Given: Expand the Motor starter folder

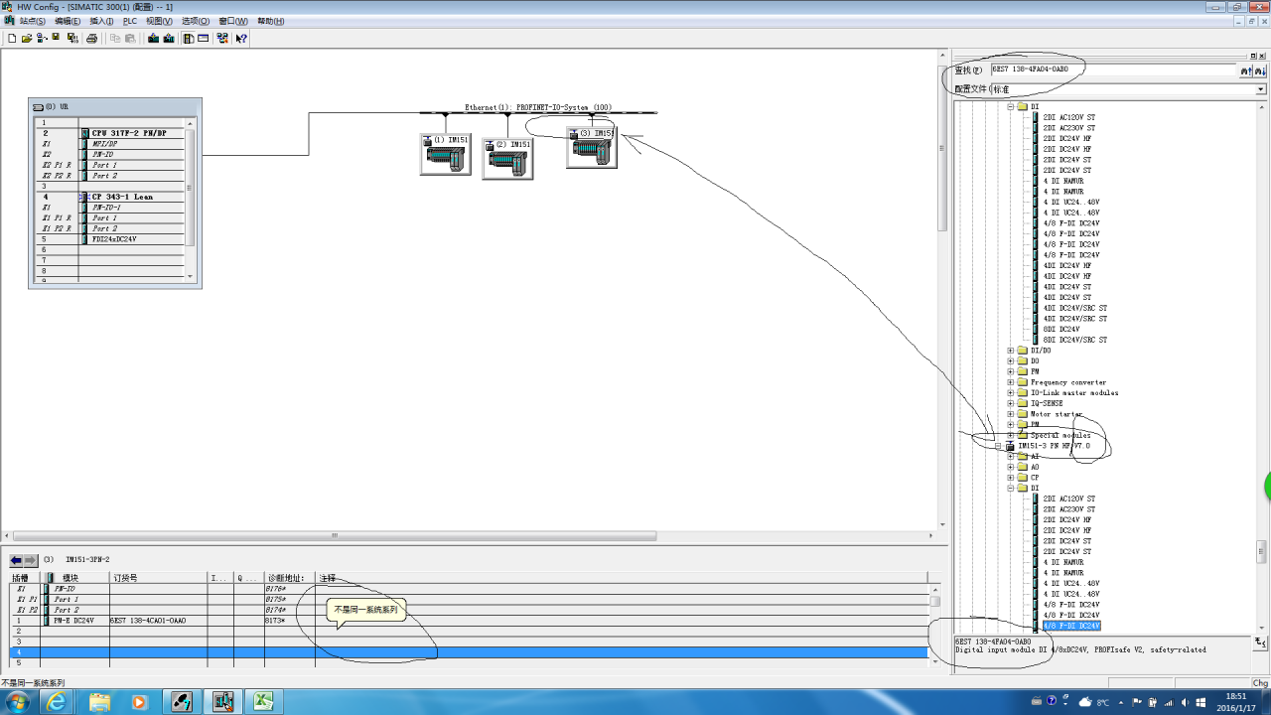Looking at the screenshot, I should pyautogui.click(x=1011, y=414).
